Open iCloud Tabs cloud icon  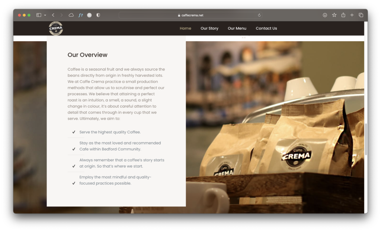pyautogui.click(x=71, y=15)
